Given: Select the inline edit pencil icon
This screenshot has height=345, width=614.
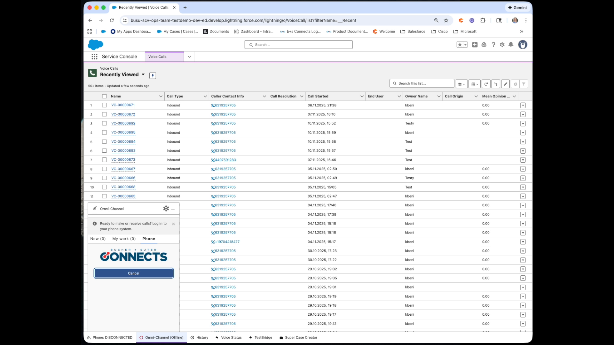Looking at the screenshot, I should (x=505, y=84).
